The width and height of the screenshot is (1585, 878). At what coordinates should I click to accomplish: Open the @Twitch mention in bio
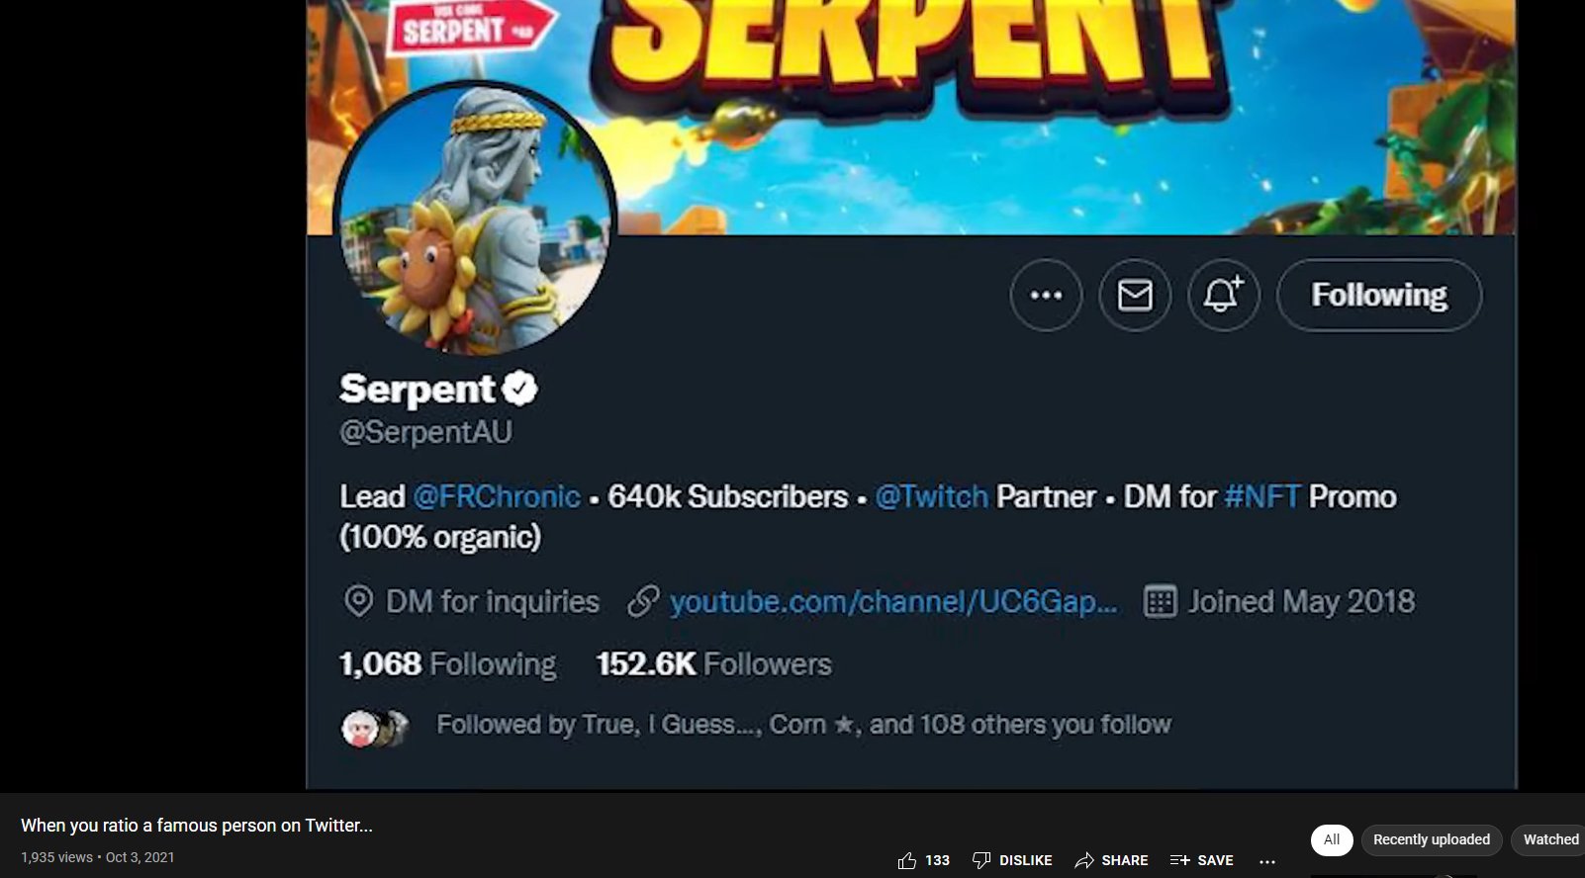click(x=931, y=496)
